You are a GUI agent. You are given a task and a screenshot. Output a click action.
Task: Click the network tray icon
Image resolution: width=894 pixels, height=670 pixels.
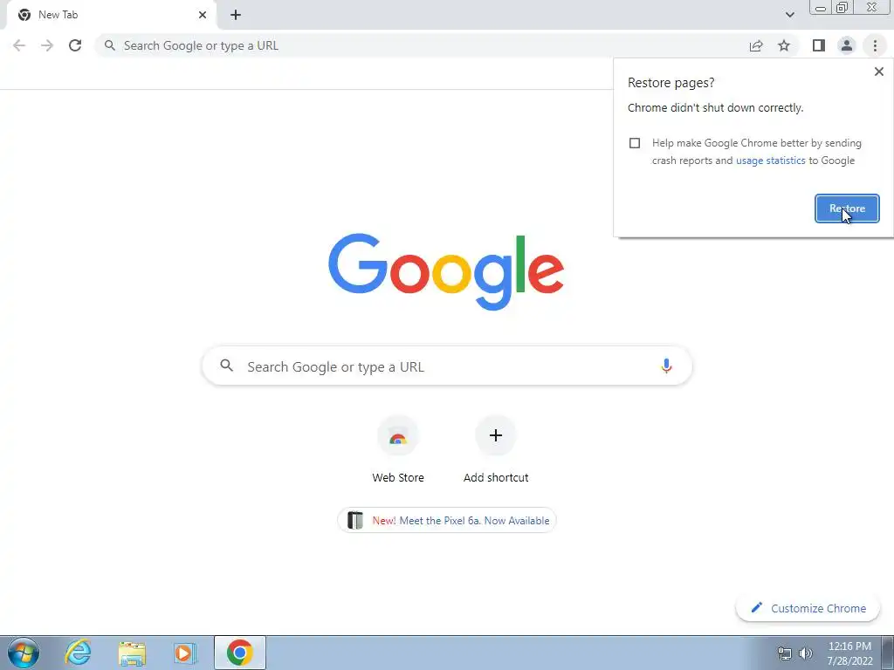coord(785,653)
